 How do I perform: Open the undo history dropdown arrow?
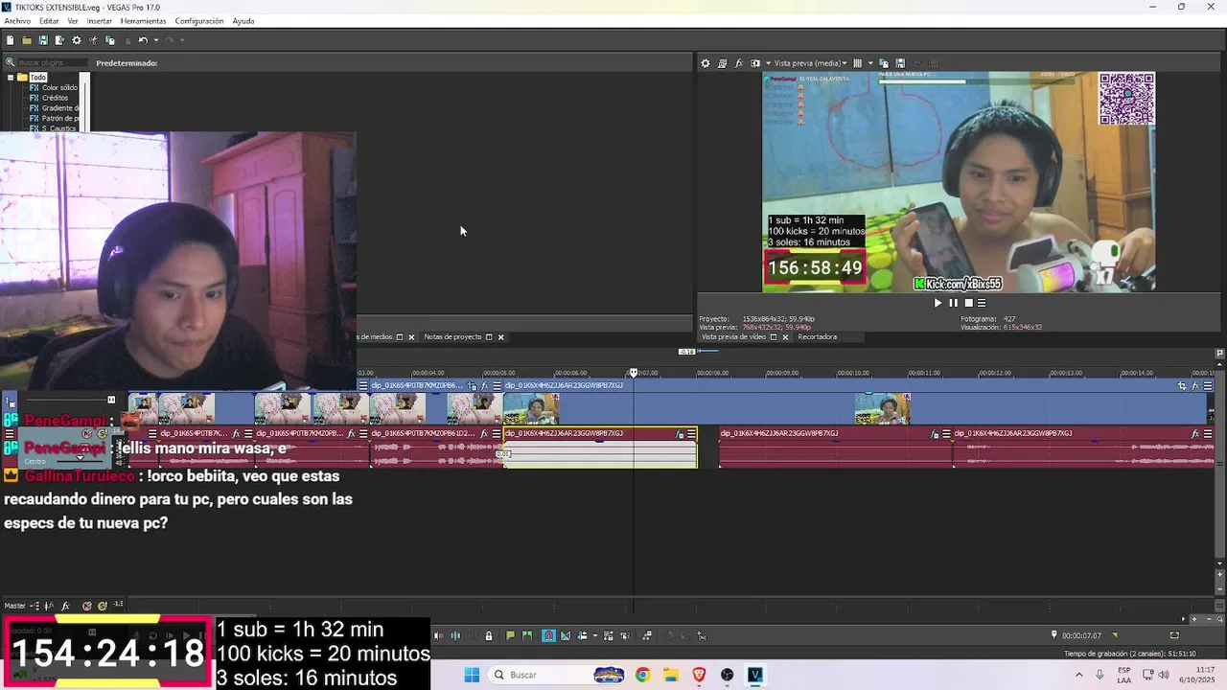(156, 40)
